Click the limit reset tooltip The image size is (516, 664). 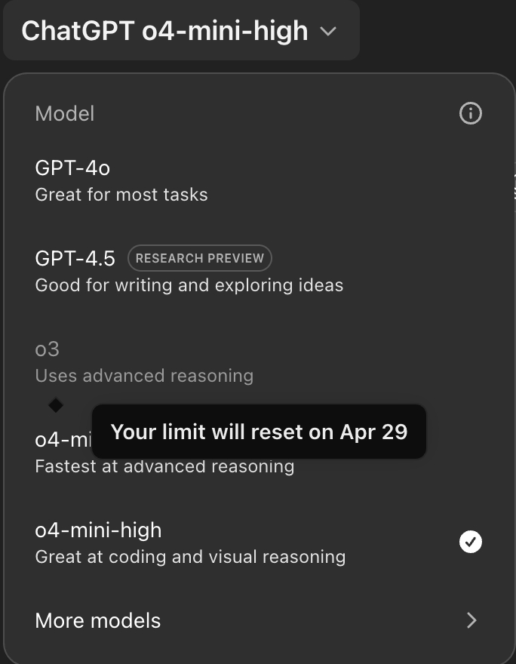[x=259, y=432]
